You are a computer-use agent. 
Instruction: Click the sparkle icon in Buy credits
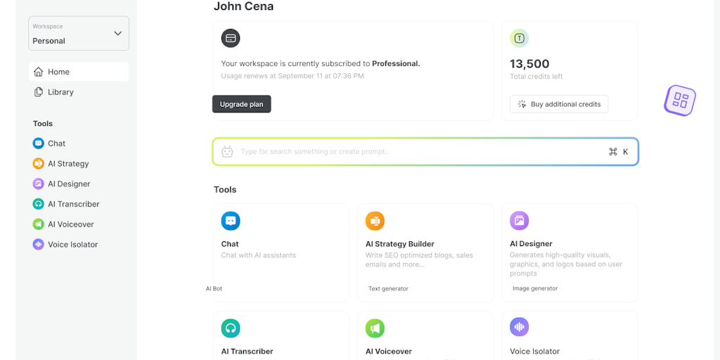pyautogui.click(x=522, y=104)
